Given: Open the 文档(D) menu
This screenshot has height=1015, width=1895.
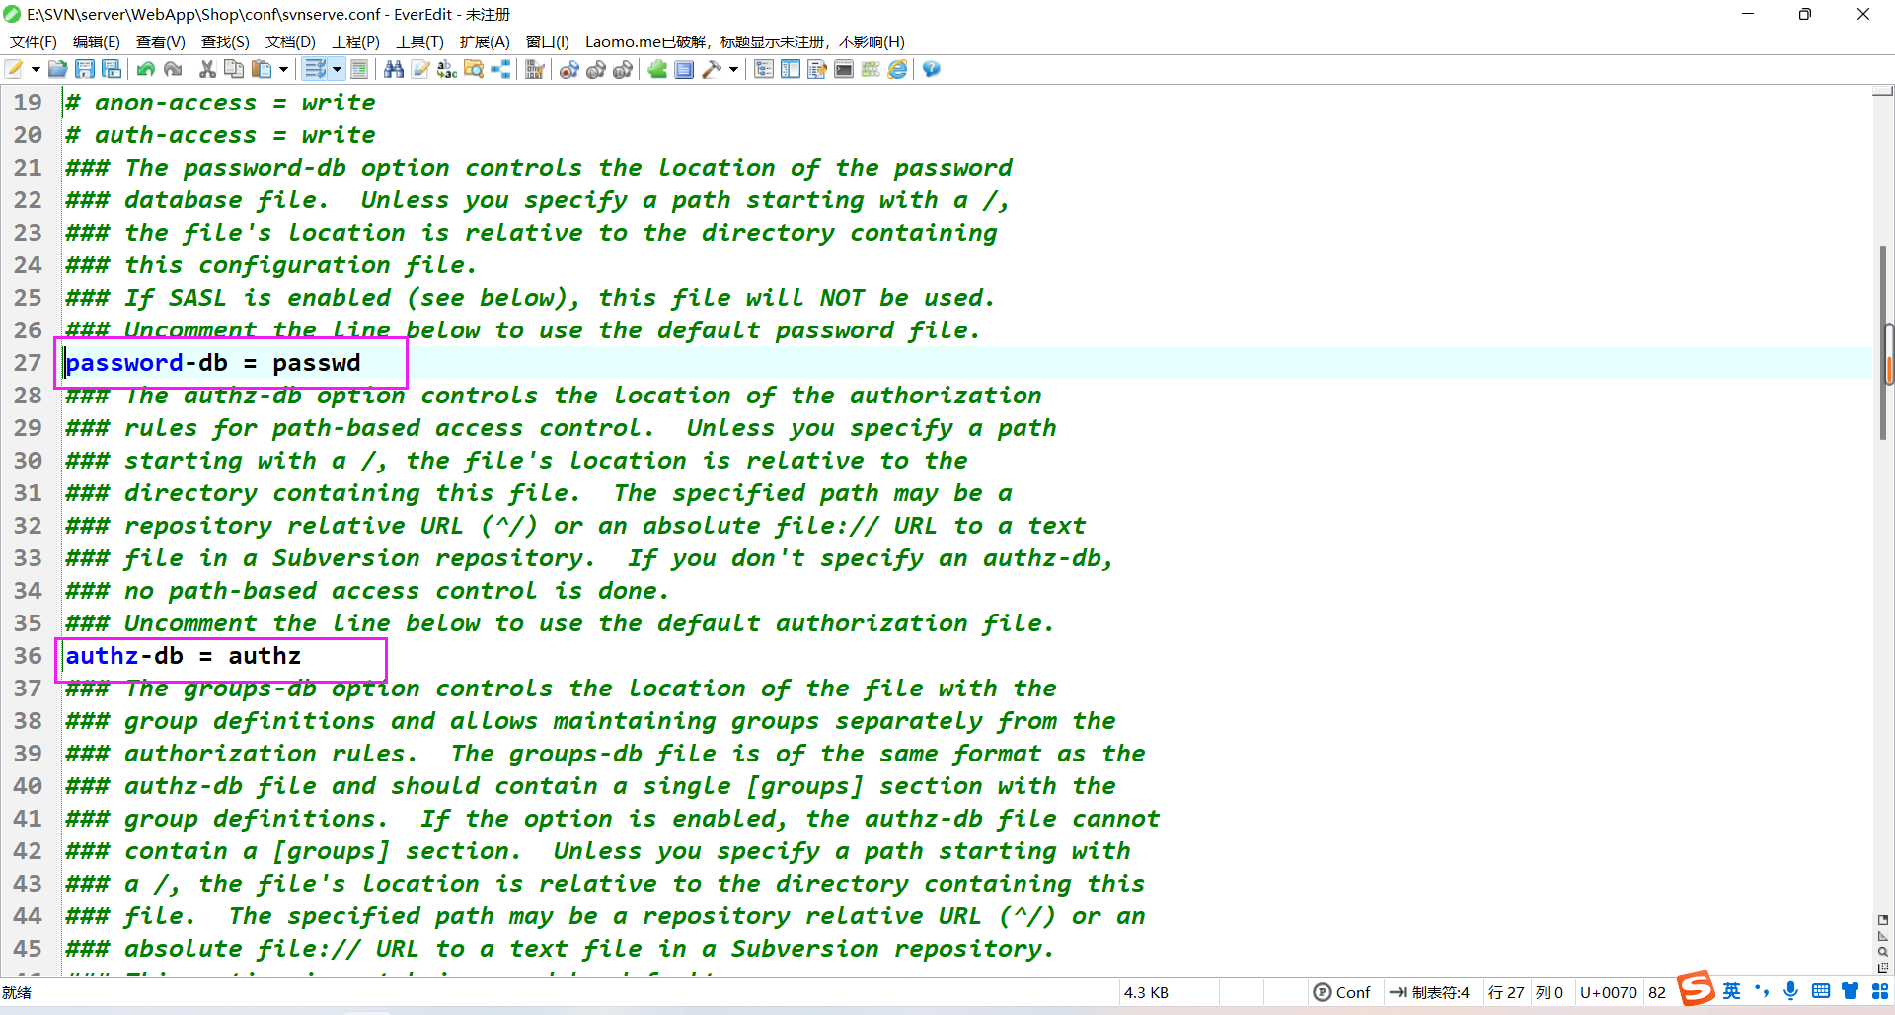Looking at the screenshot, I should pos(290,41).
